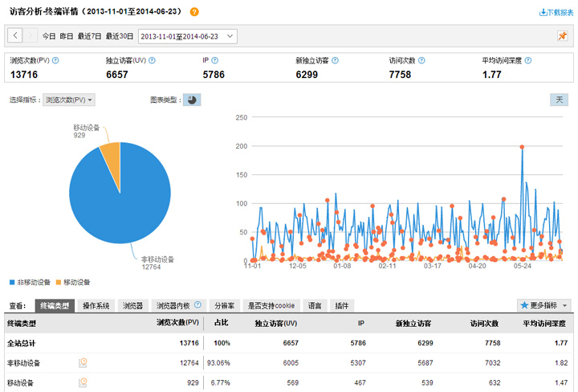Select the pie chart type icon
This screenshot has height=392, width=578.
[x=192, y=100]
